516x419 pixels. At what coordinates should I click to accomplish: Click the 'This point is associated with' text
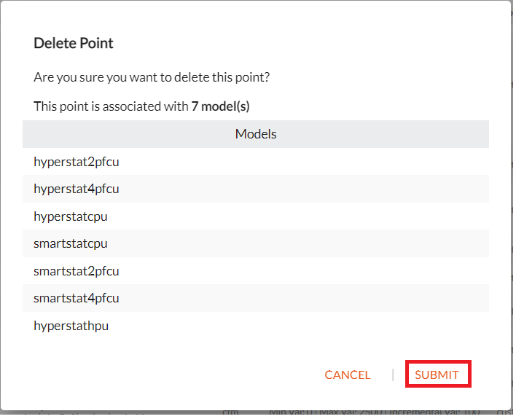(x=111, y=106)
